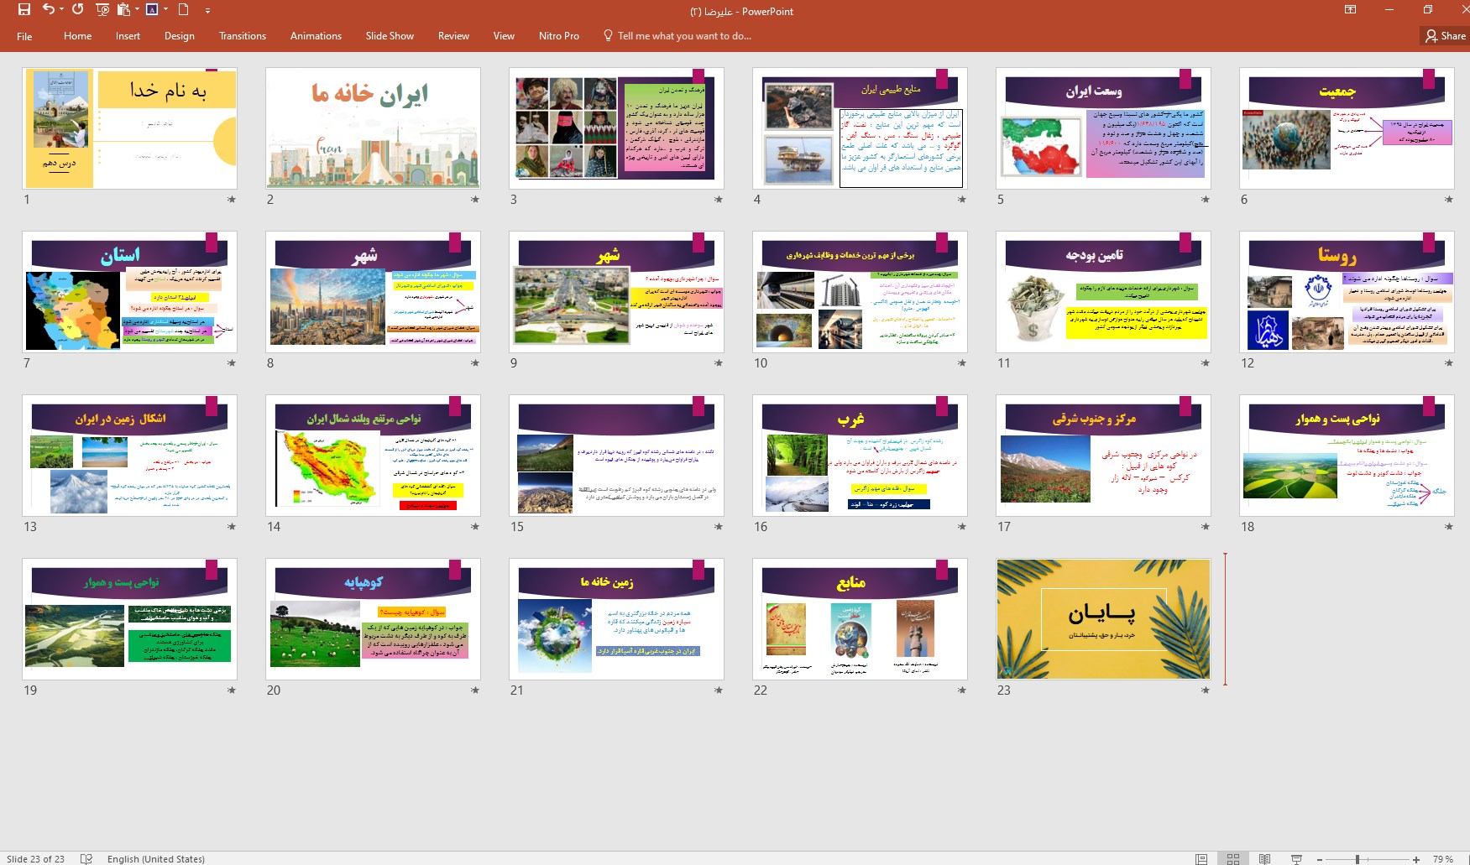Open the spell check icon in status bar
The height and width of the screenshot is (865, 1470).
point(86,858)
